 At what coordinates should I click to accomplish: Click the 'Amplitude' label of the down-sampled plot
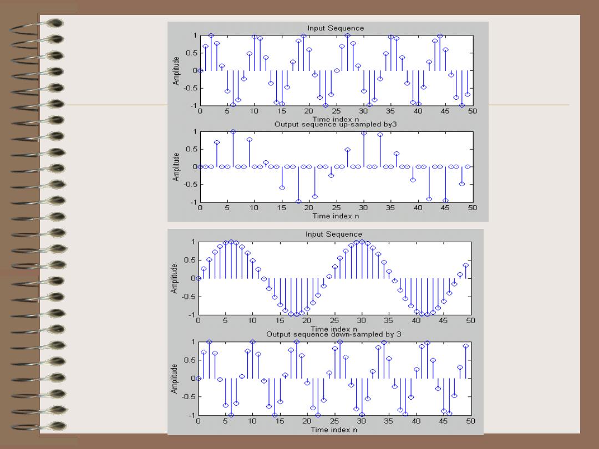[x=174, y=379]
